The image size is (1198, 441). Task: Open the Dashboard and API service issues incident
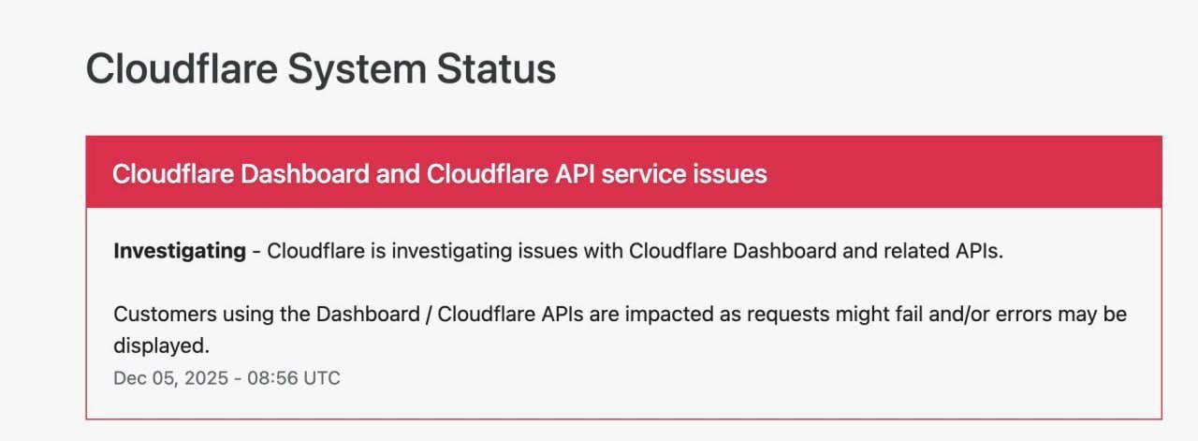click(439, 174)
